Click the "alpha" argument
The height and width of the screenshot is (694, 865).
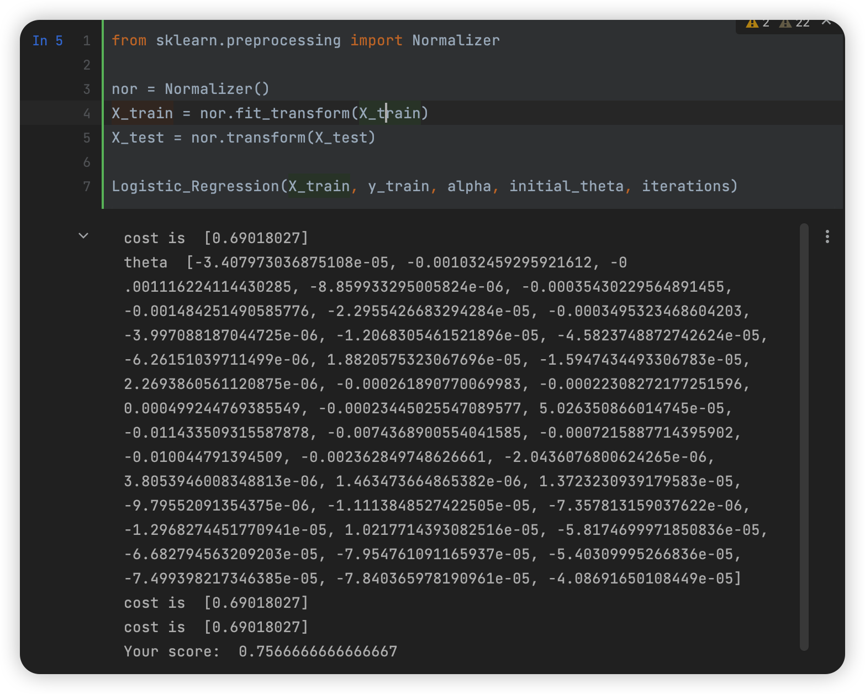coord(470,186)
